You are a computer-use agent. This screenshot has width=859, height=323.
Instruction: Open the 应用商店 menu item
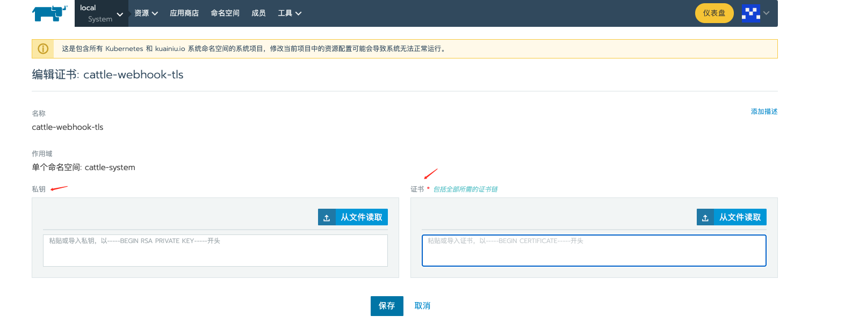[184, 13]
